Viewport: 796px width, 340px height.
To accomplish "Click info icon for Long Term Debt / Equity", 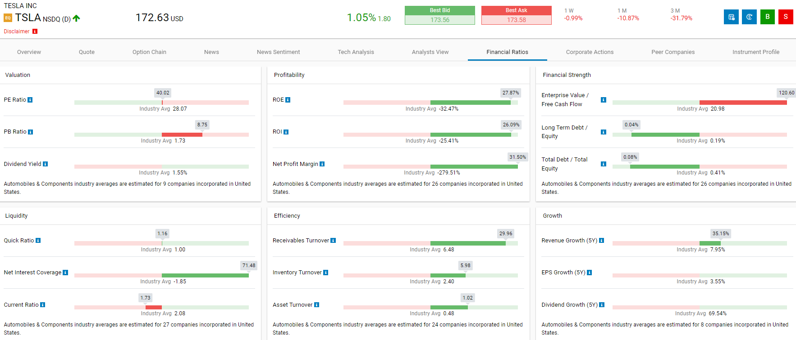I will (x=604, y=132).
